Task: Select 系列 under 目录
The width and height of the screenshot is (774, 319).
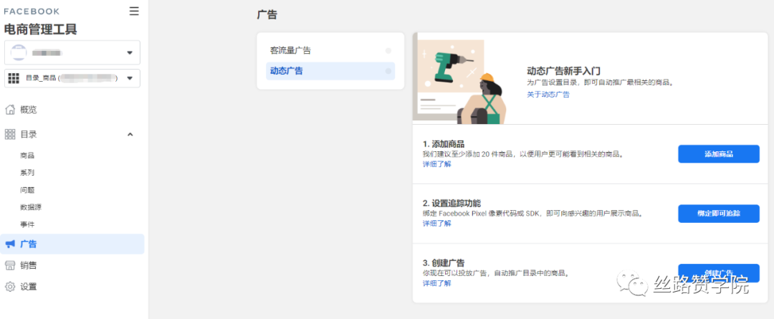Action: (x=27, y=173)
